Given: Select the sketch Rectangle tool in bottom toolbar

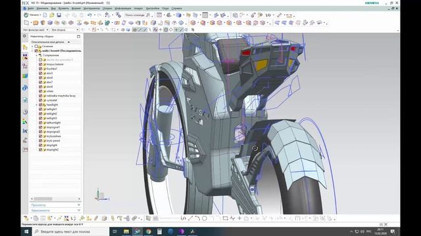Looking at the screenshot, I should 225,218.
